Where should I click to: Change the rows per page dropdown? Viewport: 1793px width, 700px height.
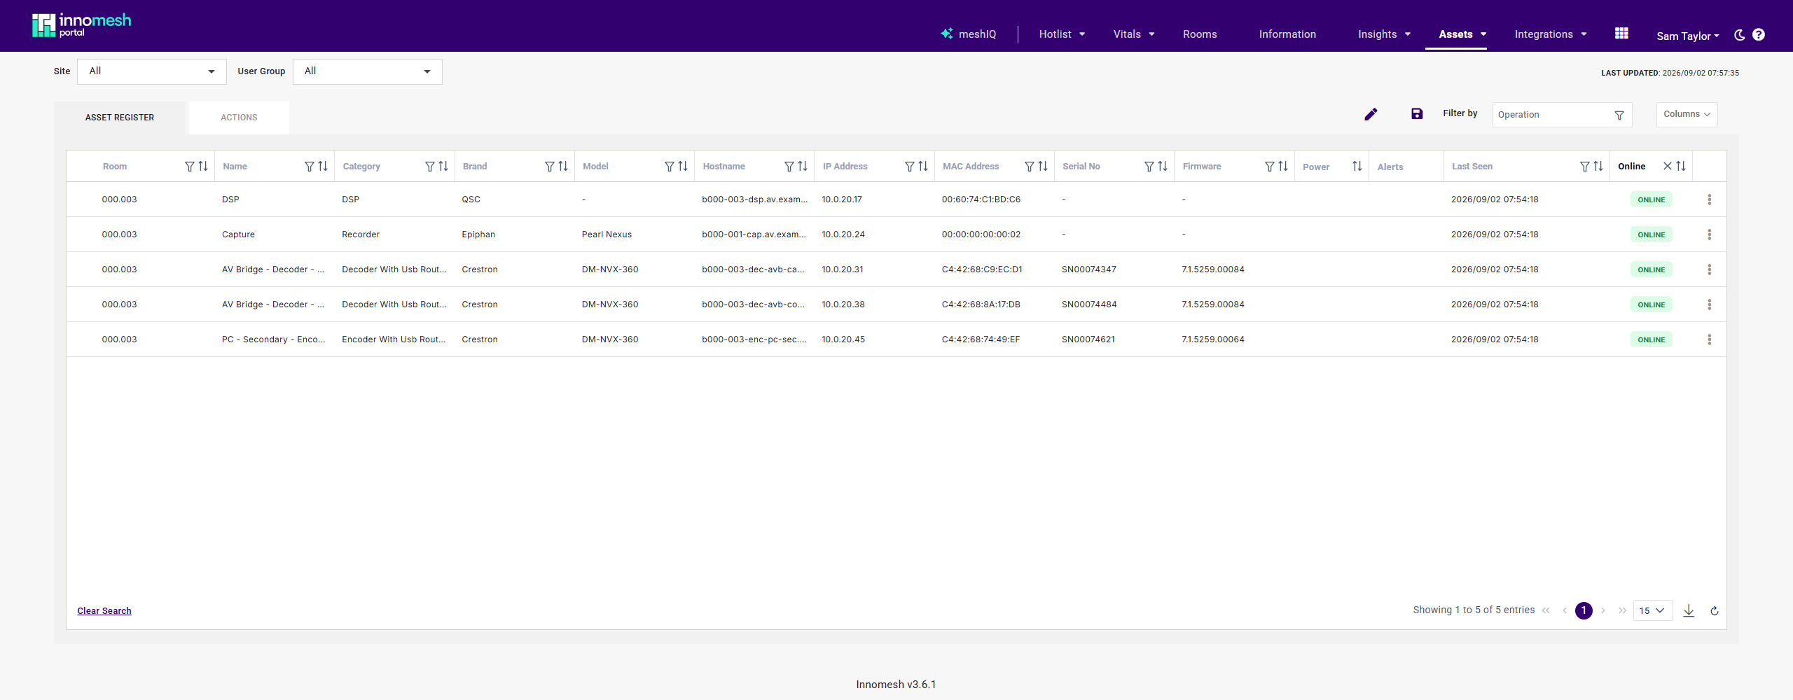[x=1652, y=610]
